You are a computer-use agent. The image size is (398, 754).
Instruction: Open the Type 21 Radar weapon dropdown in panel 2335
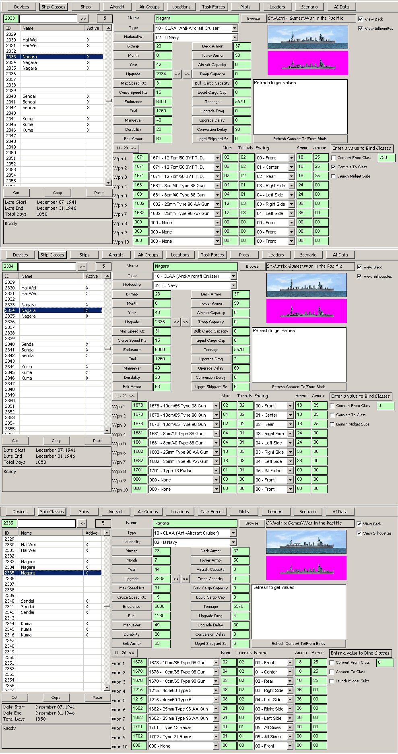[x=216, y=737]
